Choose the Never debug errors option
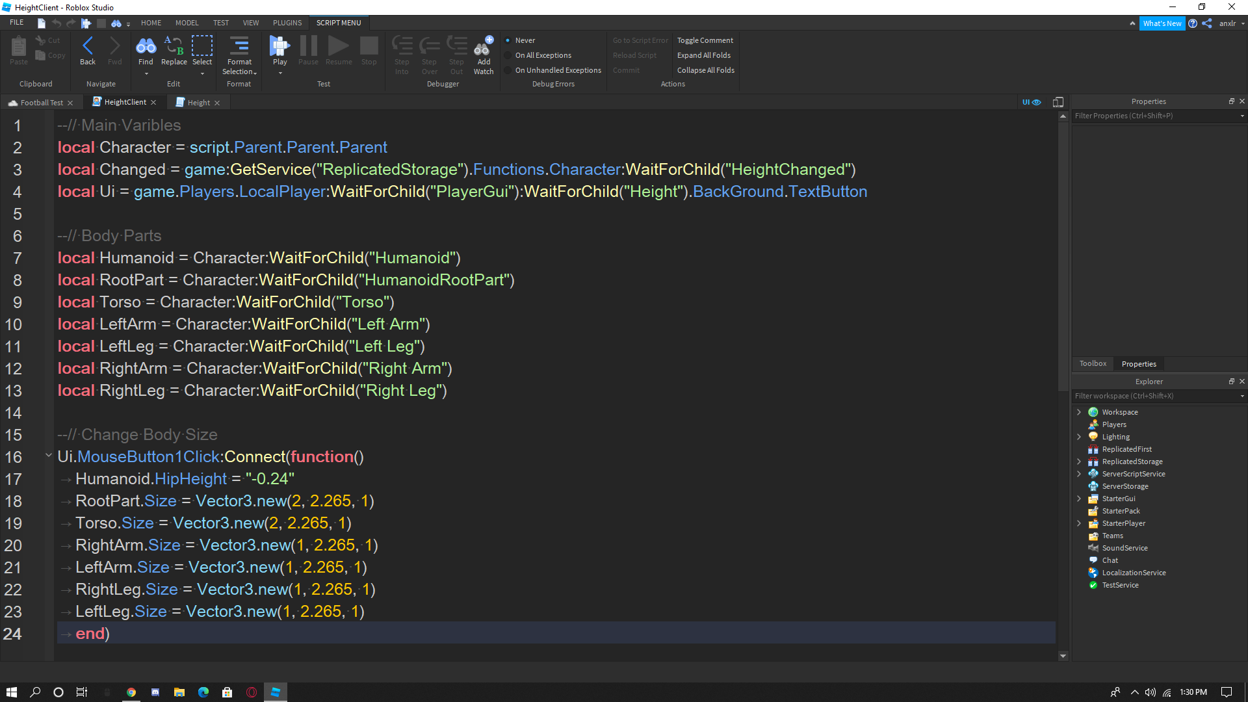Viewport: 1248px width, 702px height. coord(508,40)
